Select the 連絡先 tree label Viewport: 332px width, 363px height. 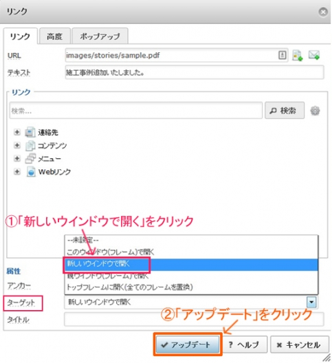(x=48, y=133)
